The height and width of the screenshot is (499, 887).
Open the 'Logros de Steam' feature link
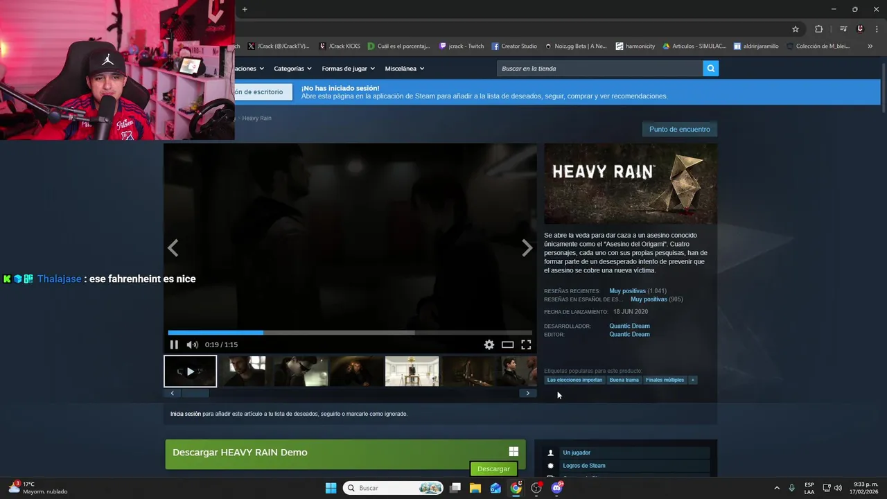[584, 466]
